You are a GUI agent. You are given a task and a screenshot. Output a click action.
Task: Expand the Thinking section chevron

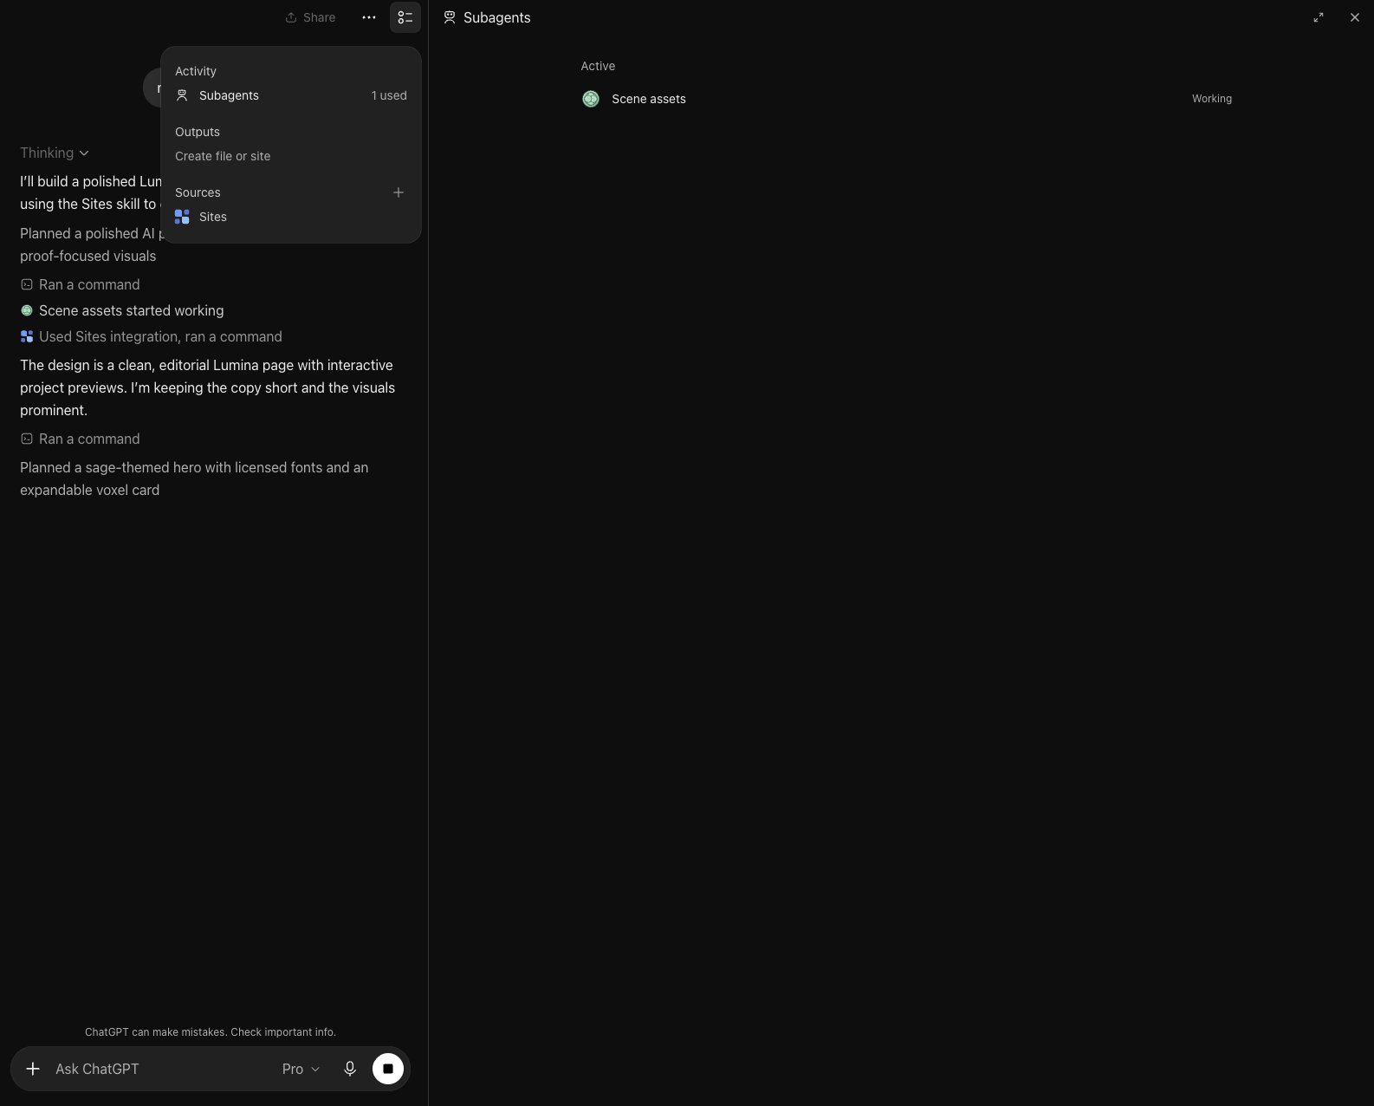[x=84, y=153]
